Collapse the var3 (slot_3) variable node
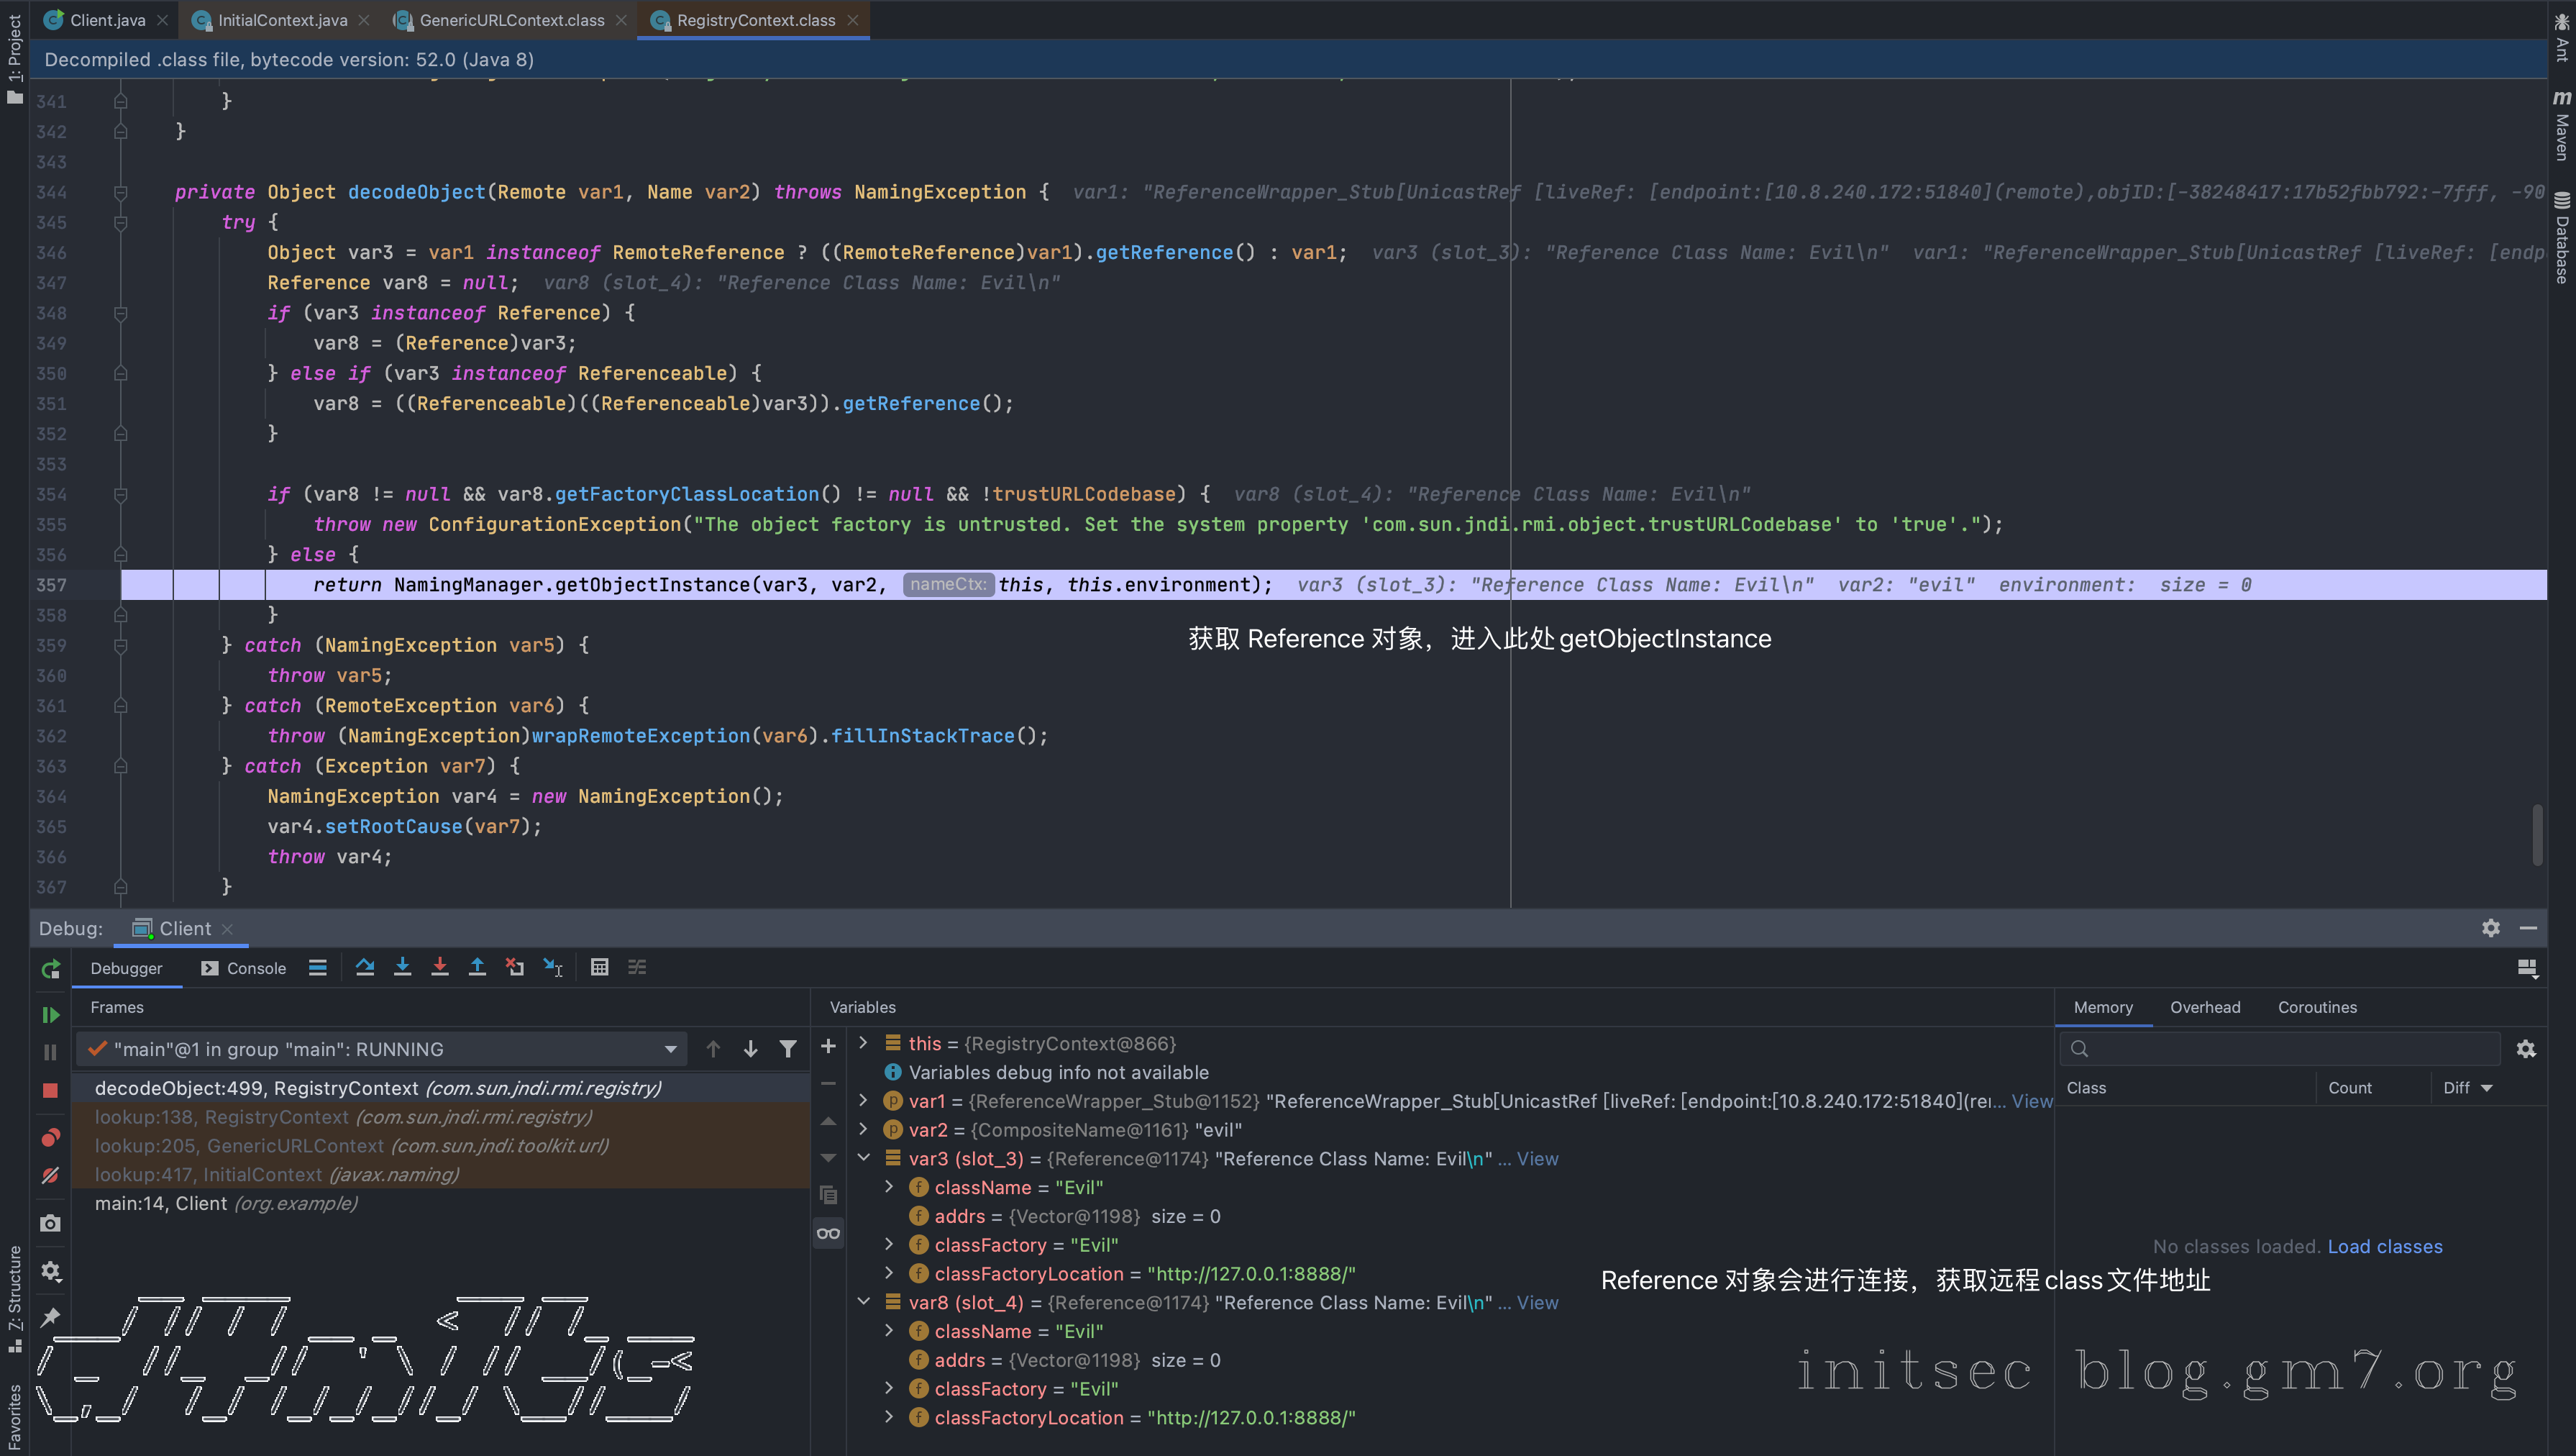The width and height of the screenshot is (2576, 1456). coord(864,1158)
